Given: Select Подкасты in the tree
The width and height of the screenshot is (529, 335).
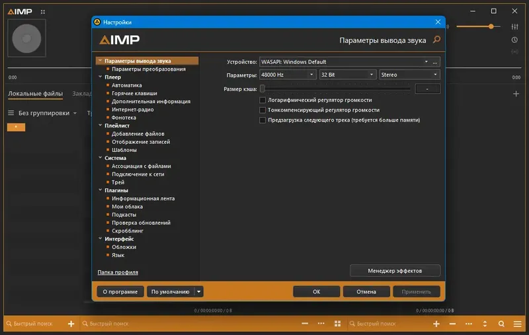Looking at the screenshot, I should (124, 215).
